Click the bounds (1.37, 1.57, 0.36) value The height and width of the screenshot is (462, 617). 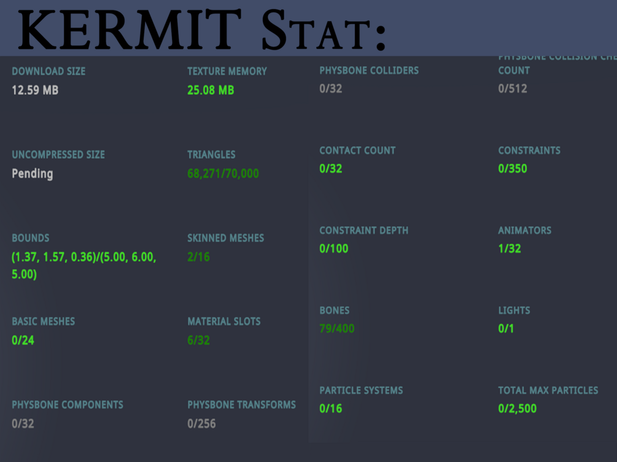[84, 266]
